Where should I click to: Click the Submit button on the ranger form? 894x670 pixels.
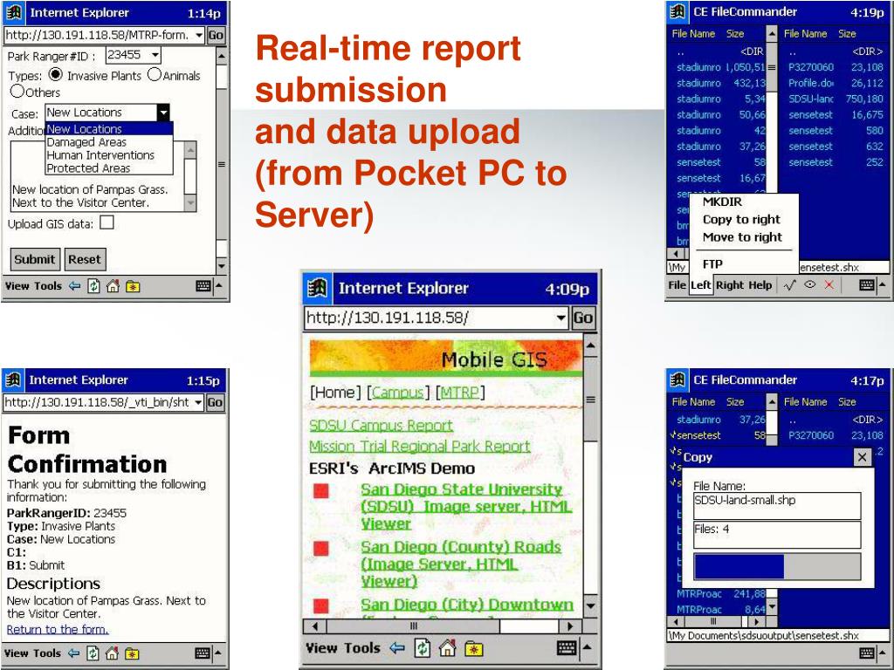pyautogui.click(x=34, y=259)
